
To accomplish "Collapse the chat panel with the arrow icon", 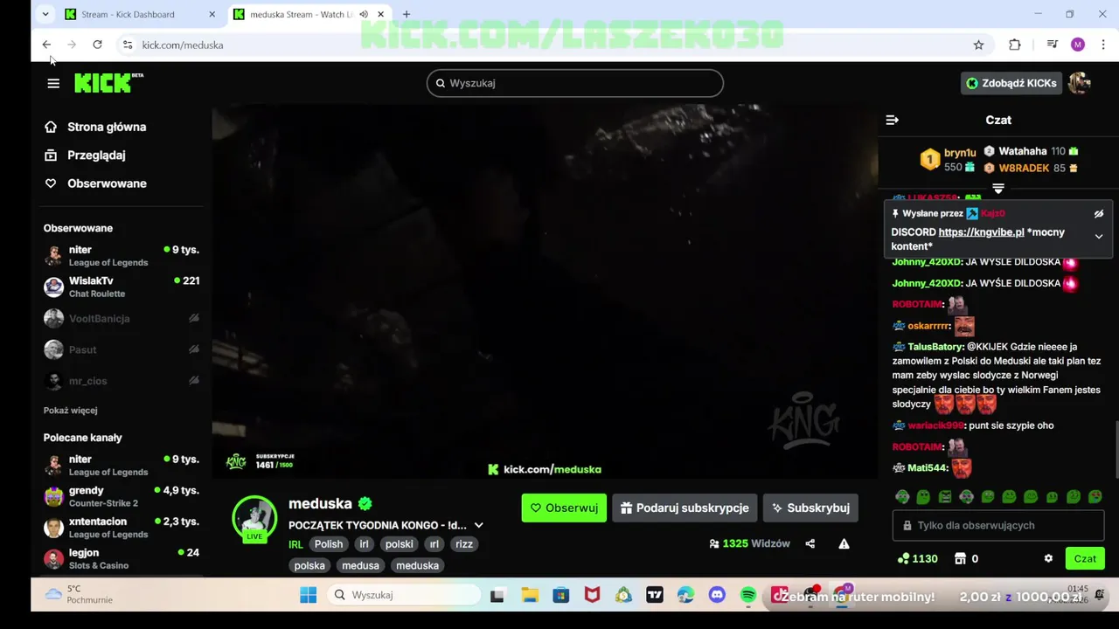I will 892,120.
